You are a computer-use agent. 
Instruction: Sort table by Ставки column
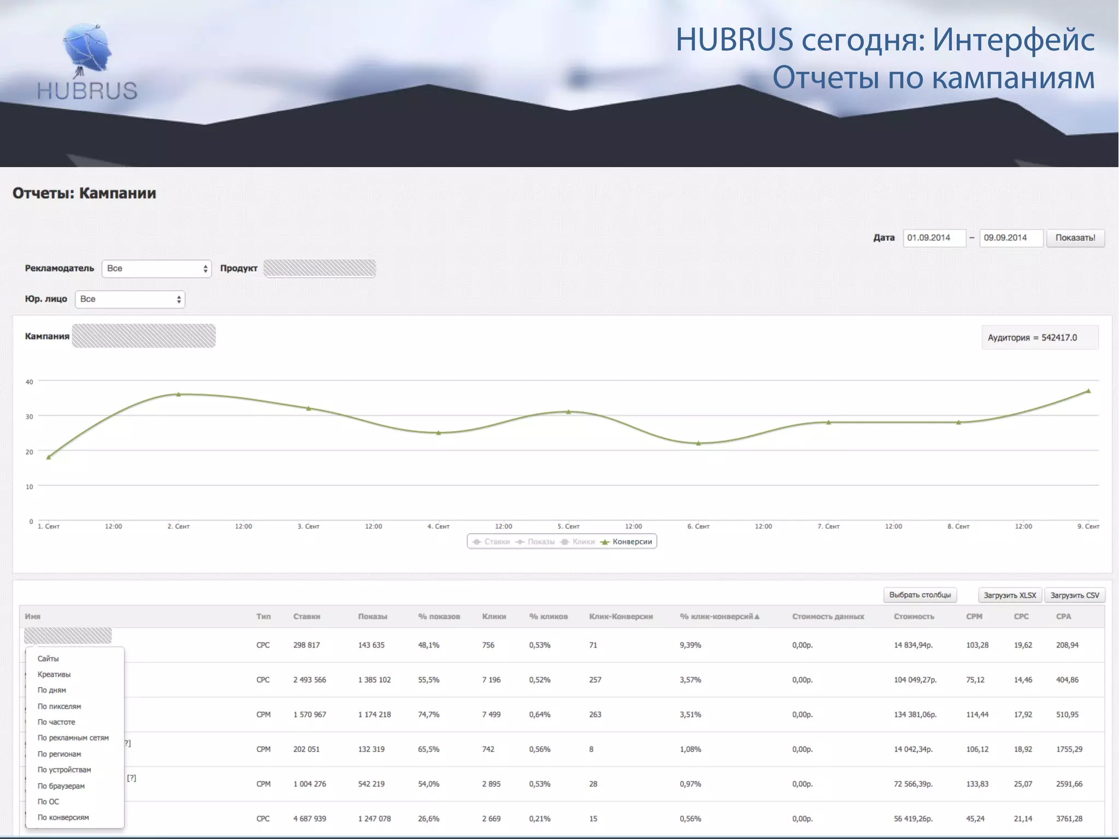[307, 617]
